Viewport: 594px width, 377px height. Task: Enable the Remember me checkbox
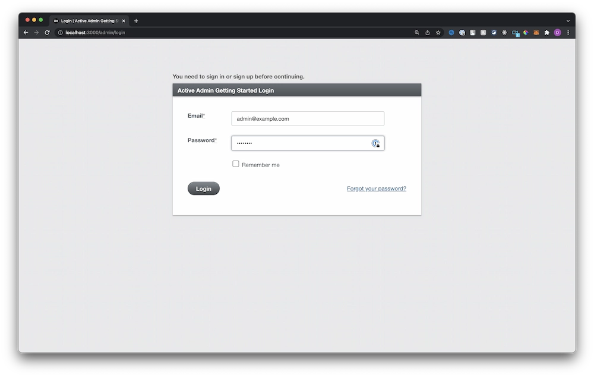[236, 164]
